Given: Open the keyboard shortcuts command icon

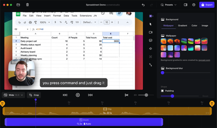Looking at the screenshot, I should tap(151, 57).
